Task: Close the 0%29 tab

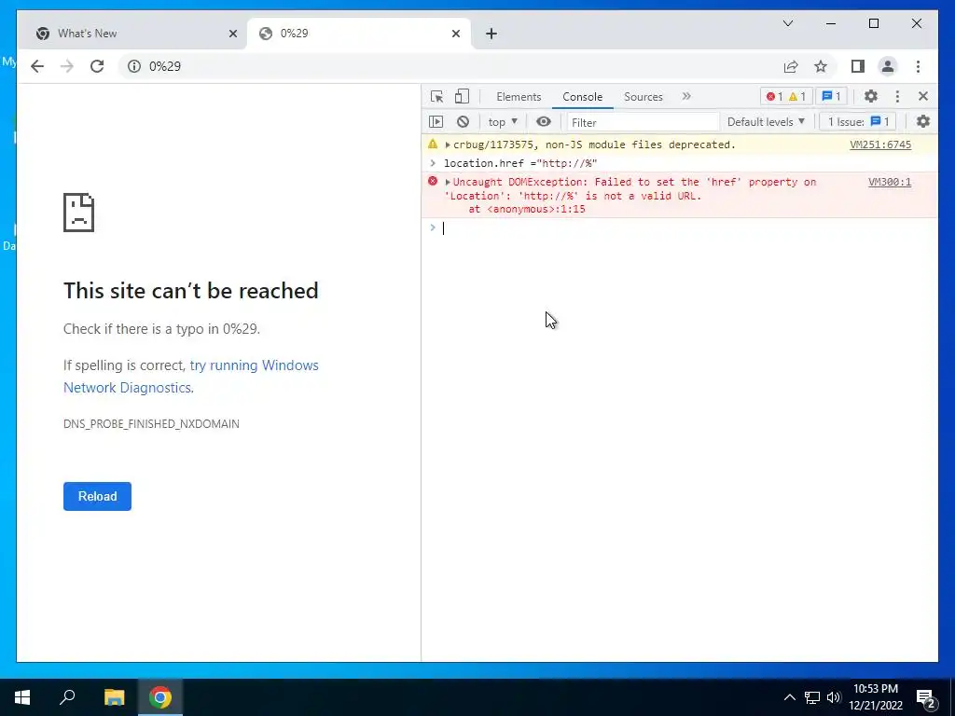Action: pyautogui.click(x=455, y=34)
